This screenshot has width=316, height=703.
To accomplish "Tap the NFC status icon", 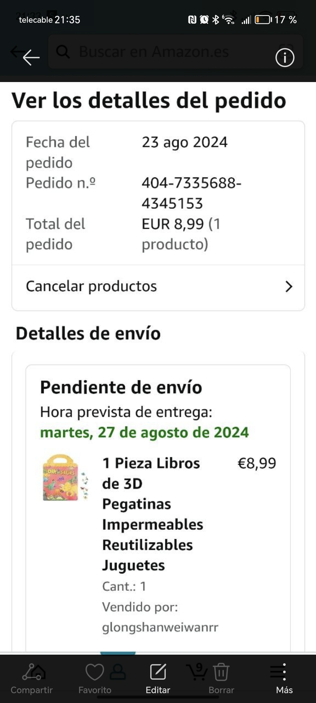I will coord(192,20).
